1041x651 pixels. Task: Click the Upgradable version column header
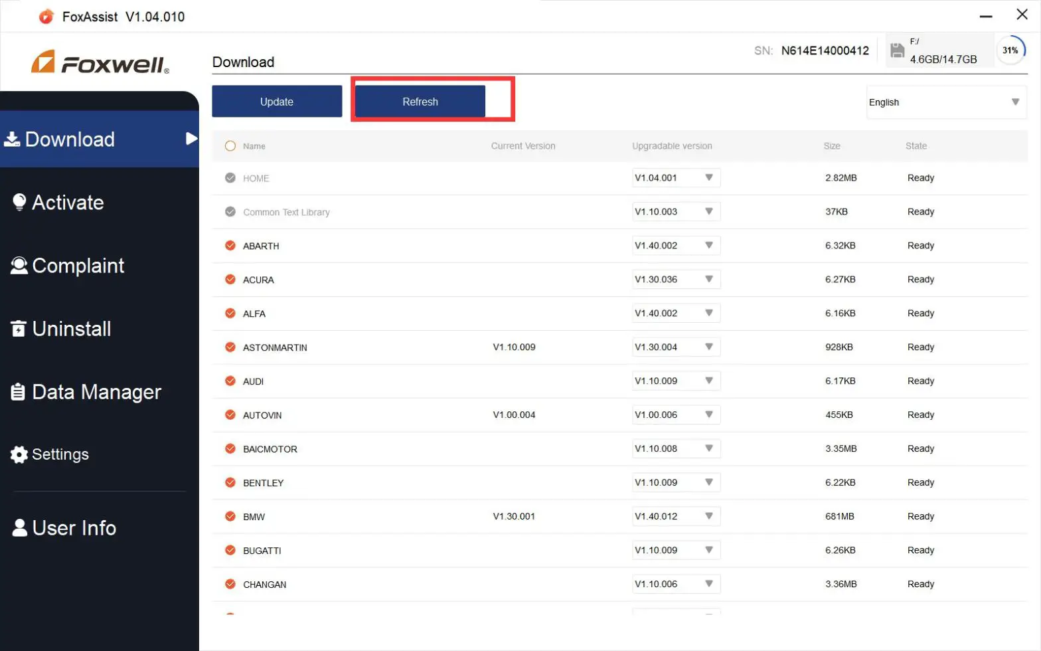coord(672,146)
